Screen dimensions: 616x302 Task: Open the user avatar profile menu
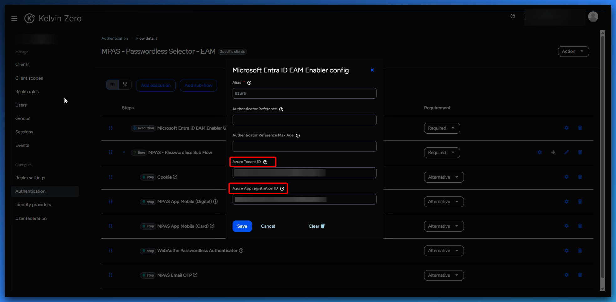593,17
